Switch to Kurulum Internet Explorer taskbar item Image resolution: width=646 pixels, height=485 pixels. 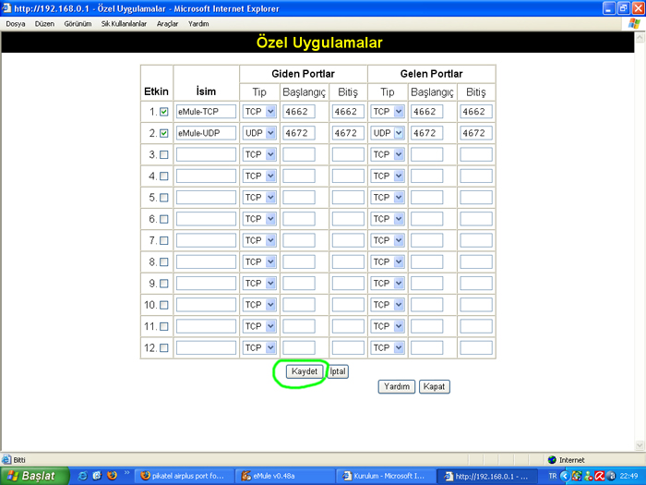click(x=386, y=476)
